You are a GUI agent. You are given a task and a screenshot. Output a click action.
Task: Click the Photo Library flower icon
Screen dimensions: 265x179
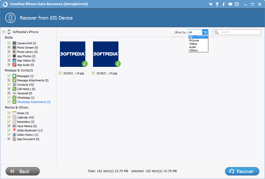[x=14, y=52]
